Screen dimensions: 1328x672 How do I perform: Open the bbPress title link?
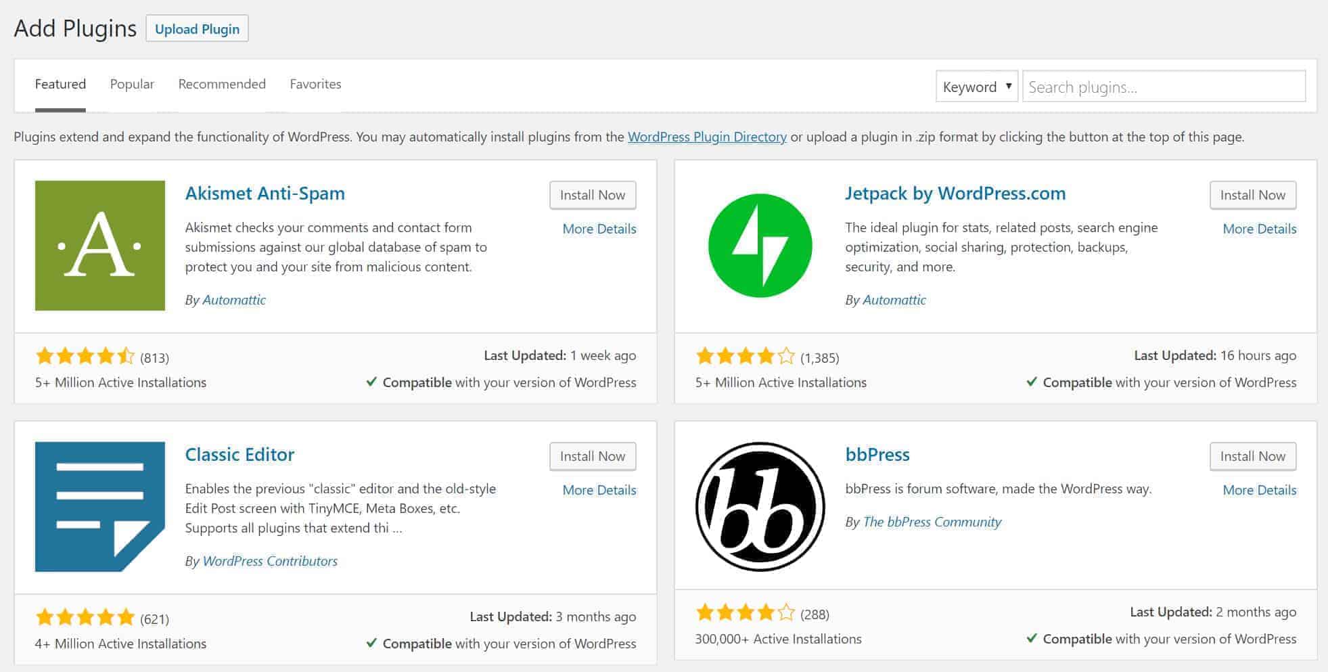tap(877, 455)
